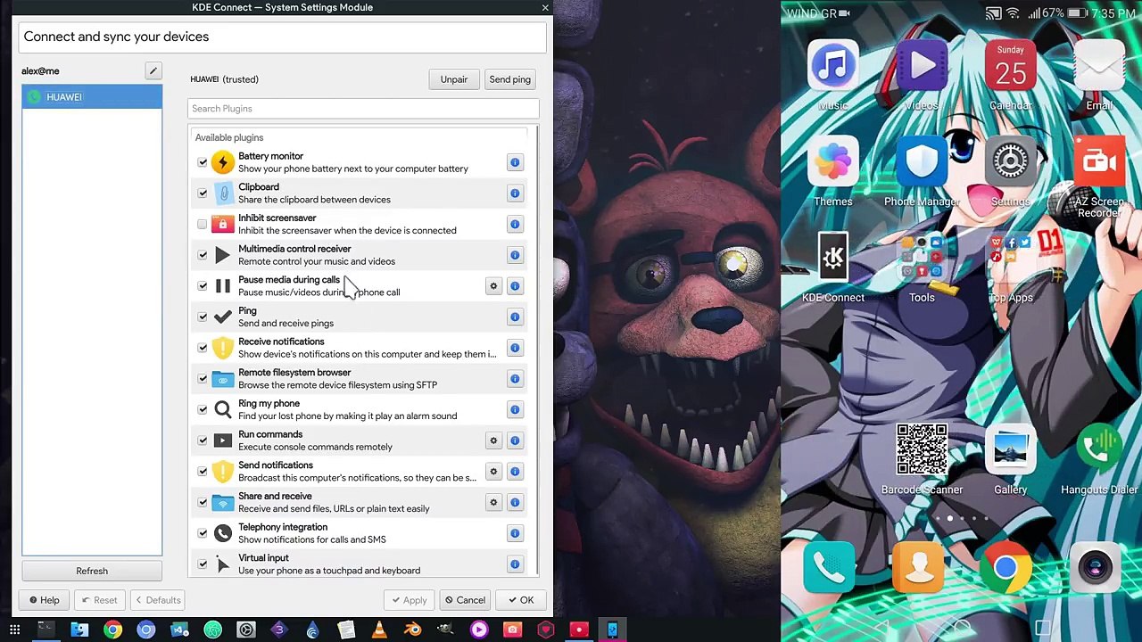The width and height of the screenshot is (1142, 642).
Task: Open phone Calendar app
Action: pos(1010,76)
